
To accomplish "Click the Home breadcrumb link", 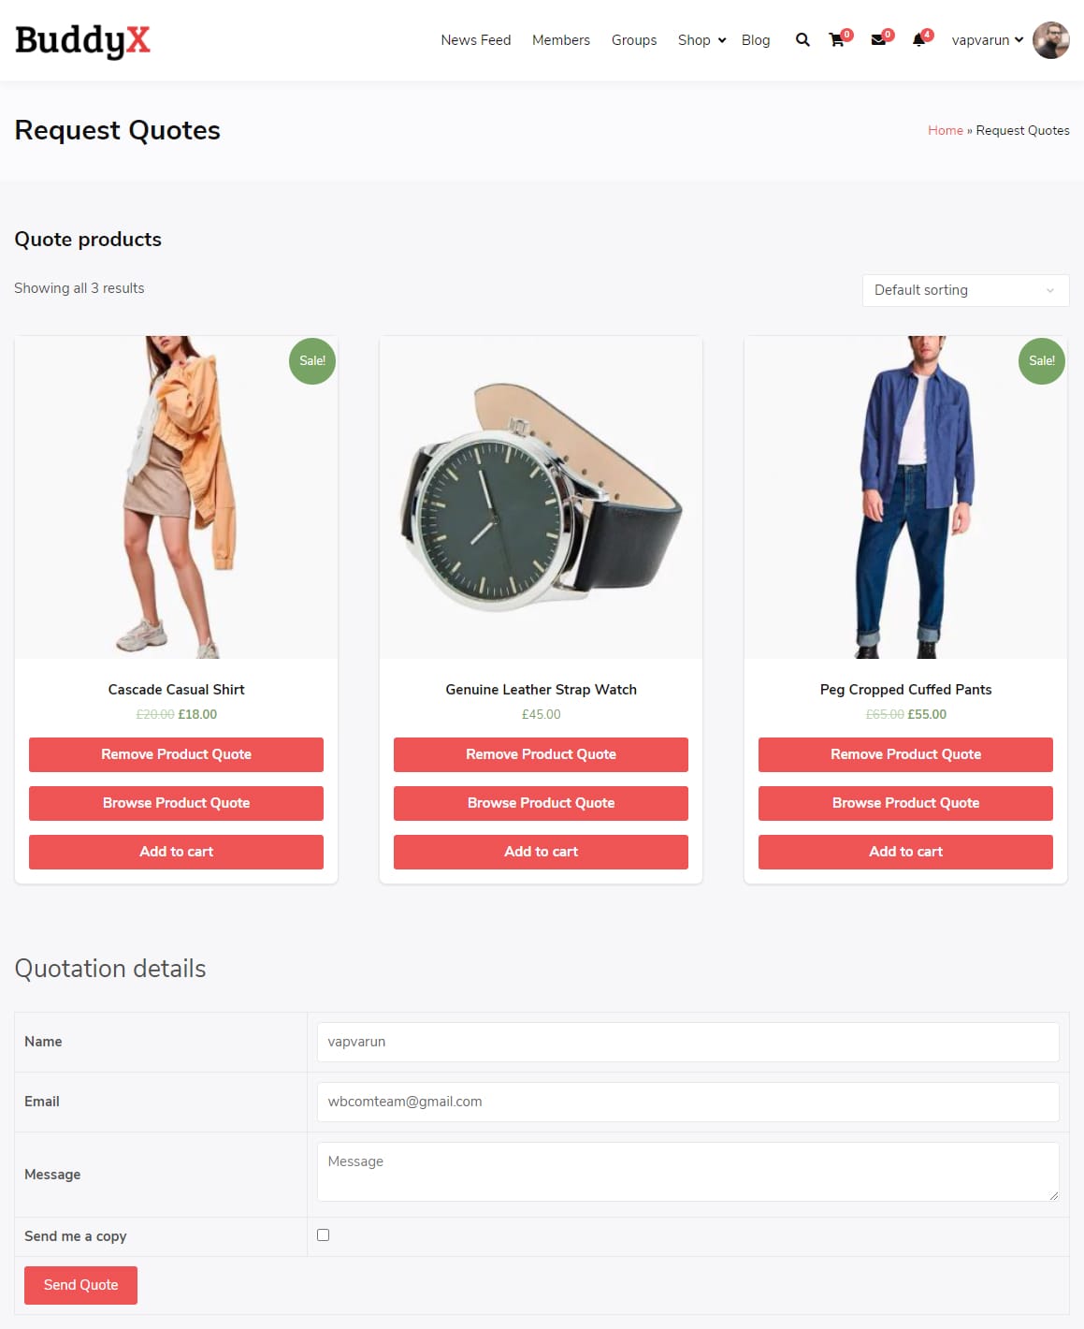I will pyautogui.click(x=946, y=130).
